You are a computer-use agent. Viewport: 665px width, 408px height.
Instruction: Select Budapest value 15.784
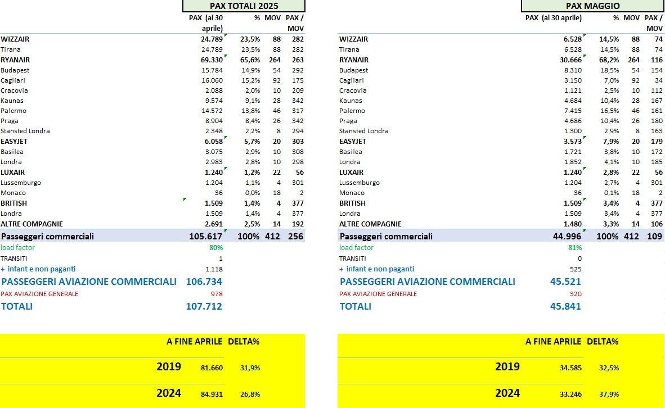click(x=212, y=70)
